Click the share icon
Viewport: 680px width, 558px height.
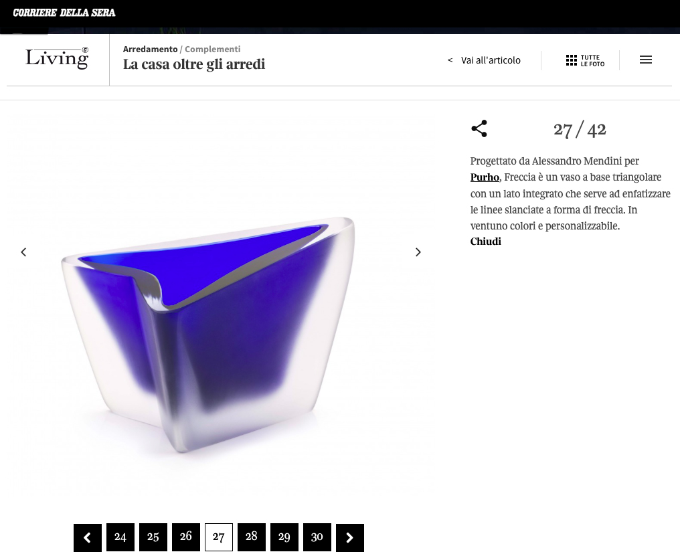[479, 128]
